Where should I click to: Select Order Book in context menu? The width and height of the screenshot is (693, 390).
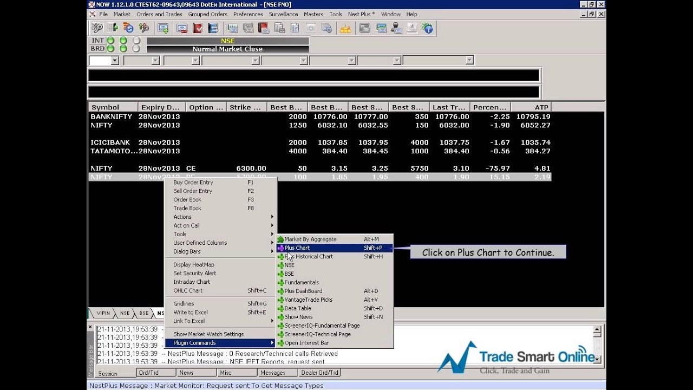pyautogui.click(x=220, y=200)
